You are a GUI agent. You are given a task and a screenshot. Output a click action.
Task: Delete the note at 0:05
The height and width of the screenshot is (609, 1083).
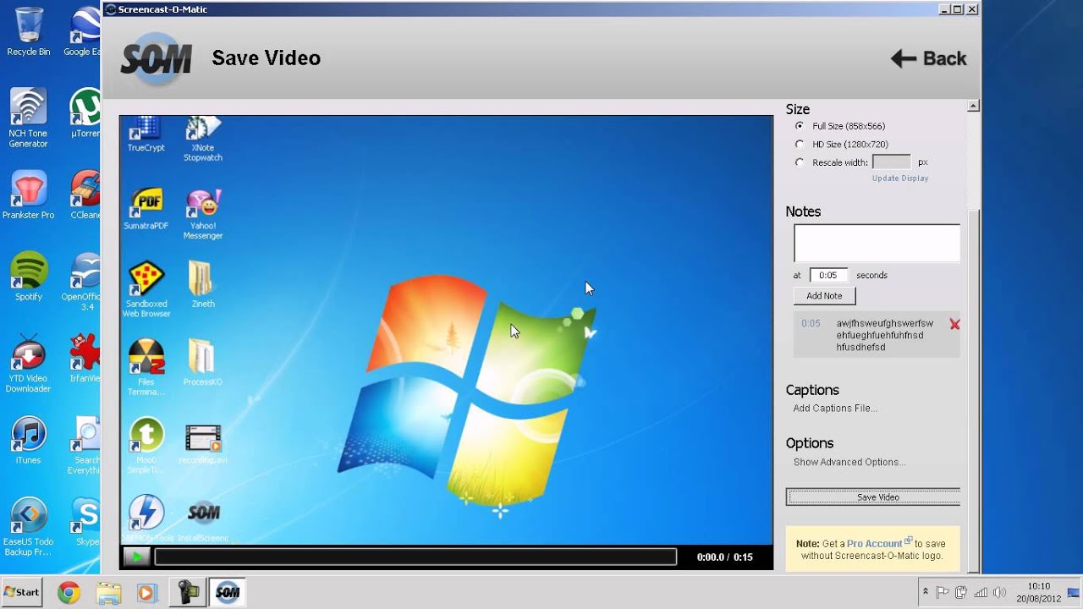click(x=954, y=324)
